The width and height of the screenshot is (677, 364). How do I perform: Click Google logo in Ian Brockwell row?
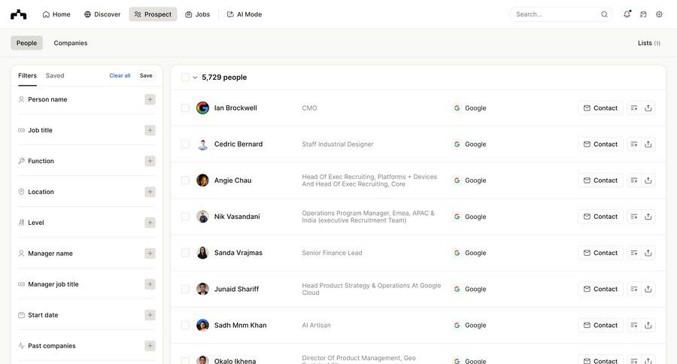(457, 108)
